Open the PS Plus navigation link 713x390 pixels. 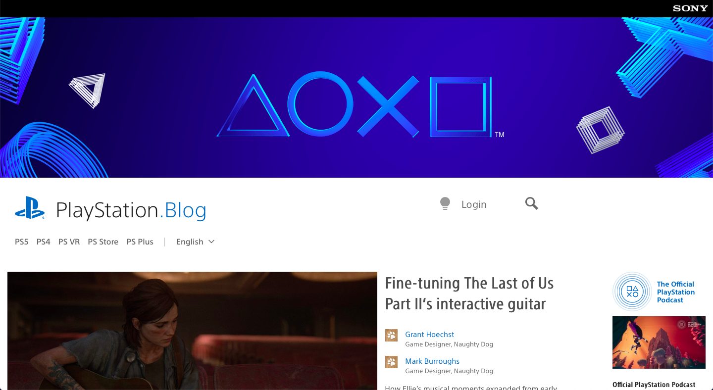click(x=140, y=242)
